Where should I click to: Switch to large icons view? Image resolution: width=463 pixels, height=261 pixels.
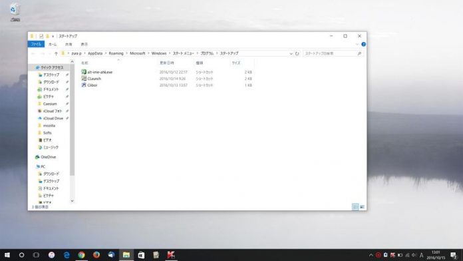click(363, 206)
